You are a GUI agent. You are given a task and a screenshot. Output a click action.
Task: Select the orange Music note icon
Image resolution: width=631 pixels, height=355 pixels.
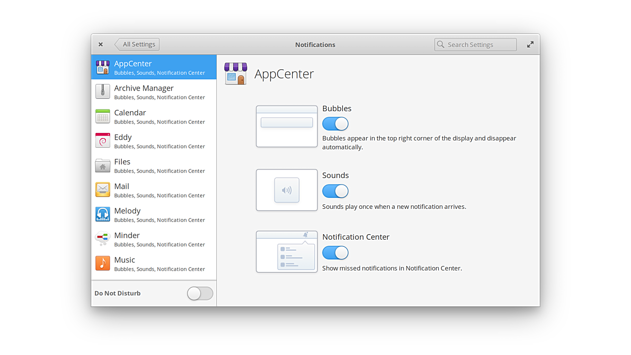pos(103,263)
